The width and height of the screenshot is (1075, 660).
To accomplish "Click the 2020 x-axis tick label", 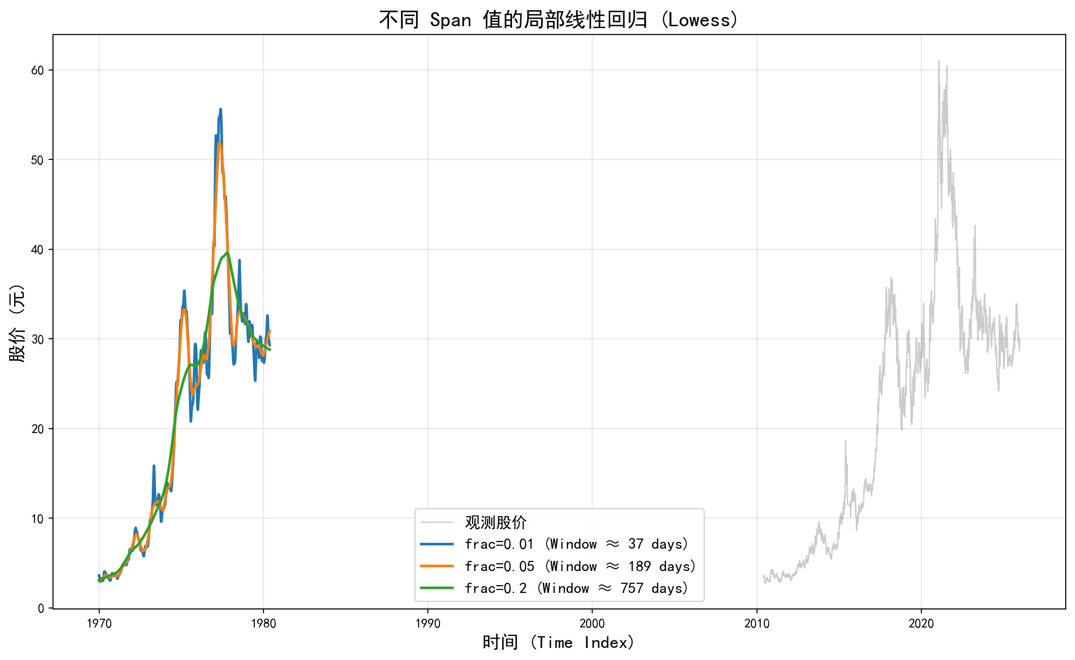I will click(x=921, y=624).
